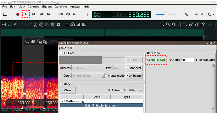This screenshot has width=217, height=113.
Task: Apply fade out effect
Action: 84,25
